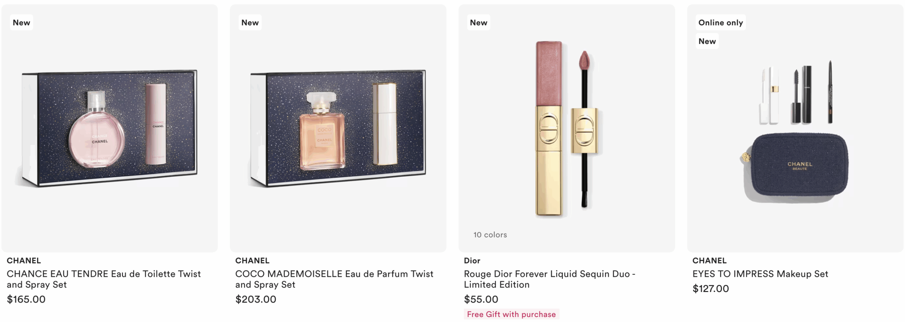Open the Chance Eau Tendre gift set image
905x322 pixels.
pyautogui.click(x=110, y=128)
